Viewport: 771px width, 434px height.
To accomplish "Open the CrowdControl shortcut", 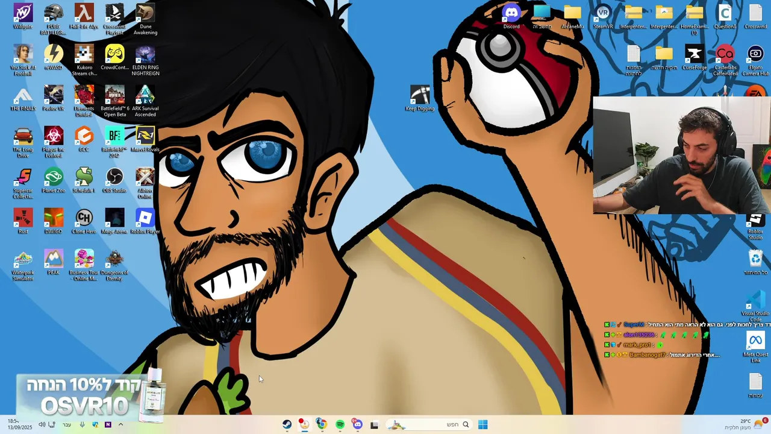I will tap(114, 58).
